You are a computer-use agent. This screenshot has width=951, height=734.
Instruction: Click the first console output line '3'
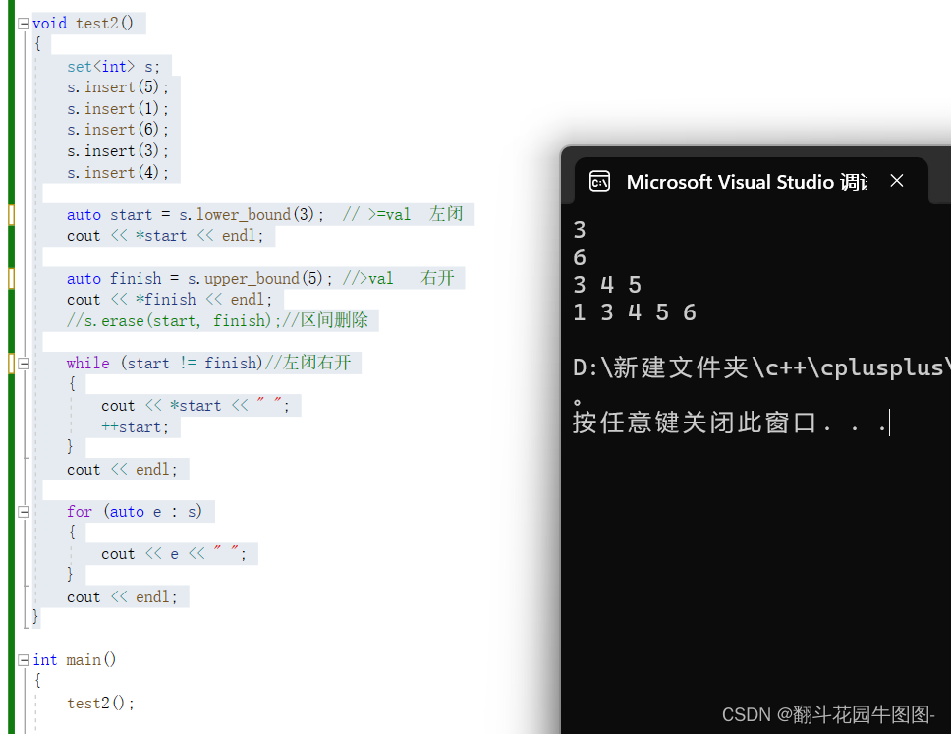(580, 230)
